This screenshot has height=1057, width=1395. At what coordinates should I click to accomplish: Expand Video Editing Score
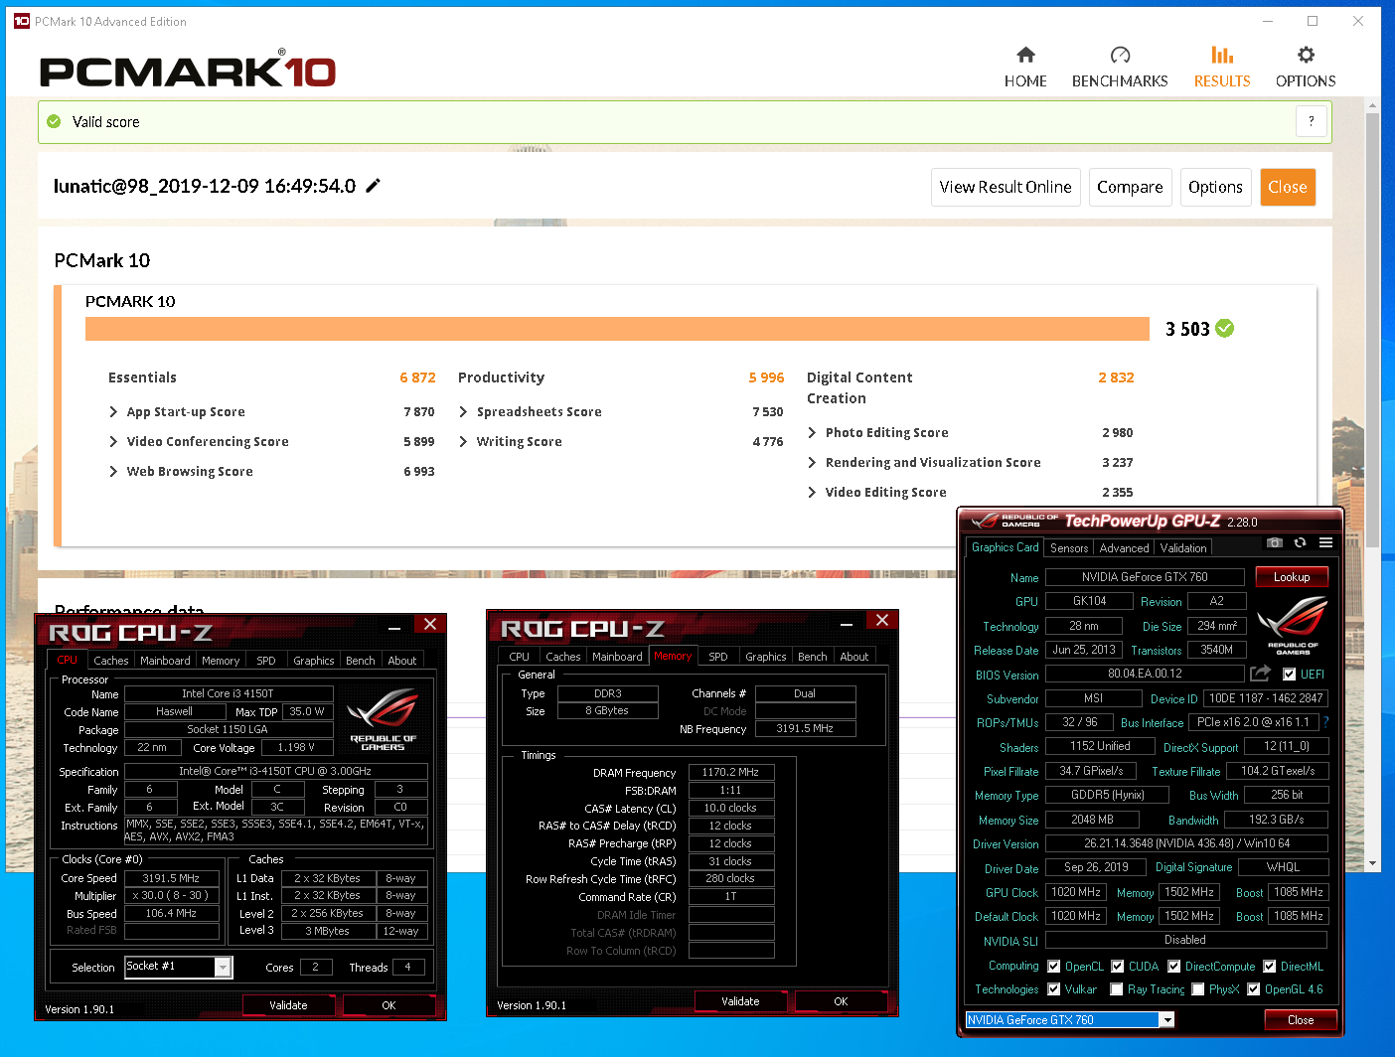pos(812,492)
